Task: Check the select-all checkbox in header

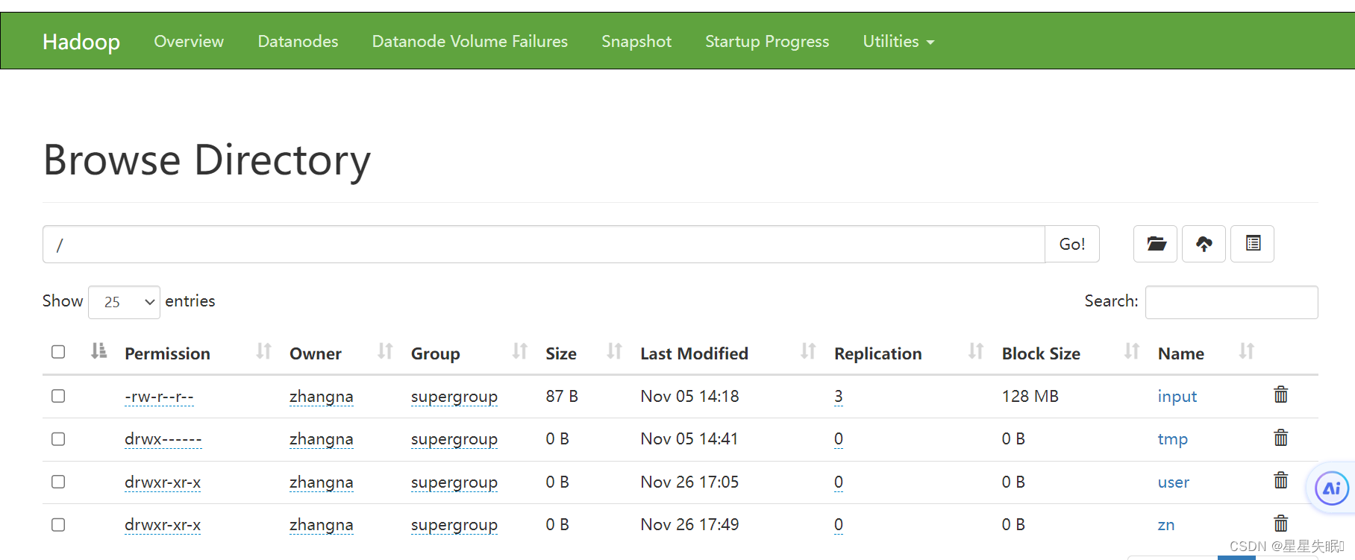Action: pos(58,352)
